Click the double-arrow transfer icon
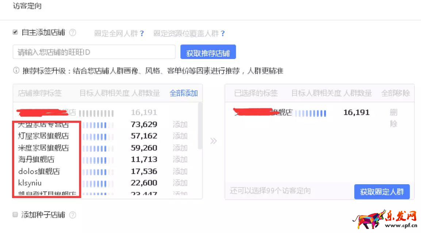 (x=214, y=141)
